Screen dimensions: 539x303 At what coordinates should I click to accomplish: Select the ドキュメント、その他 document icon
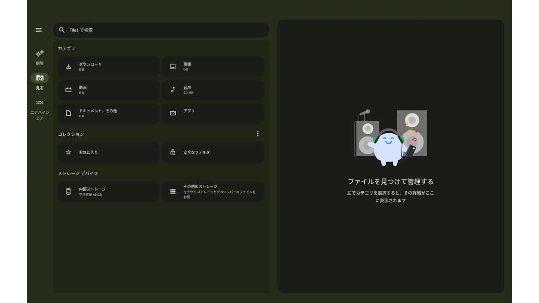pos(68,113)
